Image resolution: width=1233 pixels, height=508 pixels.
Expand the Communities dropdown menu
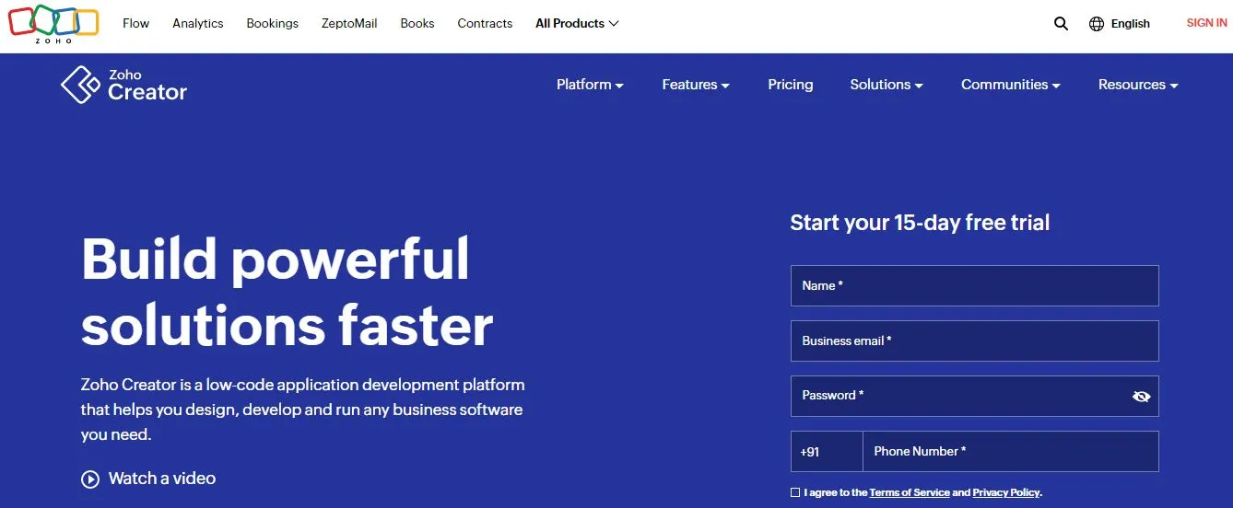[x=1010, y=85]
